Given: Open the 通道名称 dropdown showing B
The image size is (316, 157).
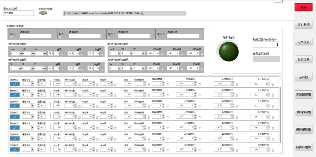Looking at the screenshot, I should [33, 94].
